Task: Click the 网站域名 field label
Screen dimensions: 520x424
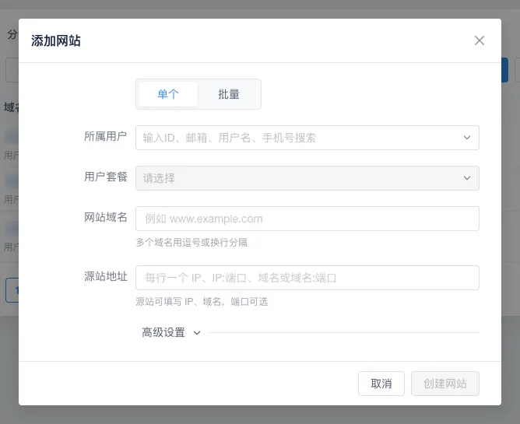Action: point(105,218)
